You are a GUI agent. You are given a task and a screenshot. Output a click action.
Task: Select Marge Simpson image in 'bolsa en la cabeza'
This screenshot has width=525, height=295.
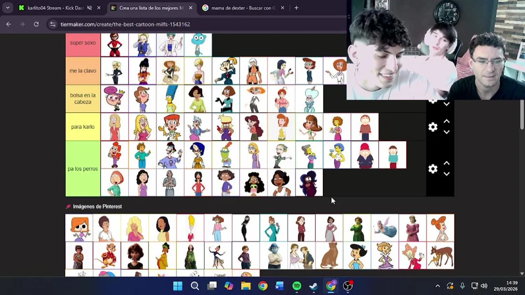point(170,99)
